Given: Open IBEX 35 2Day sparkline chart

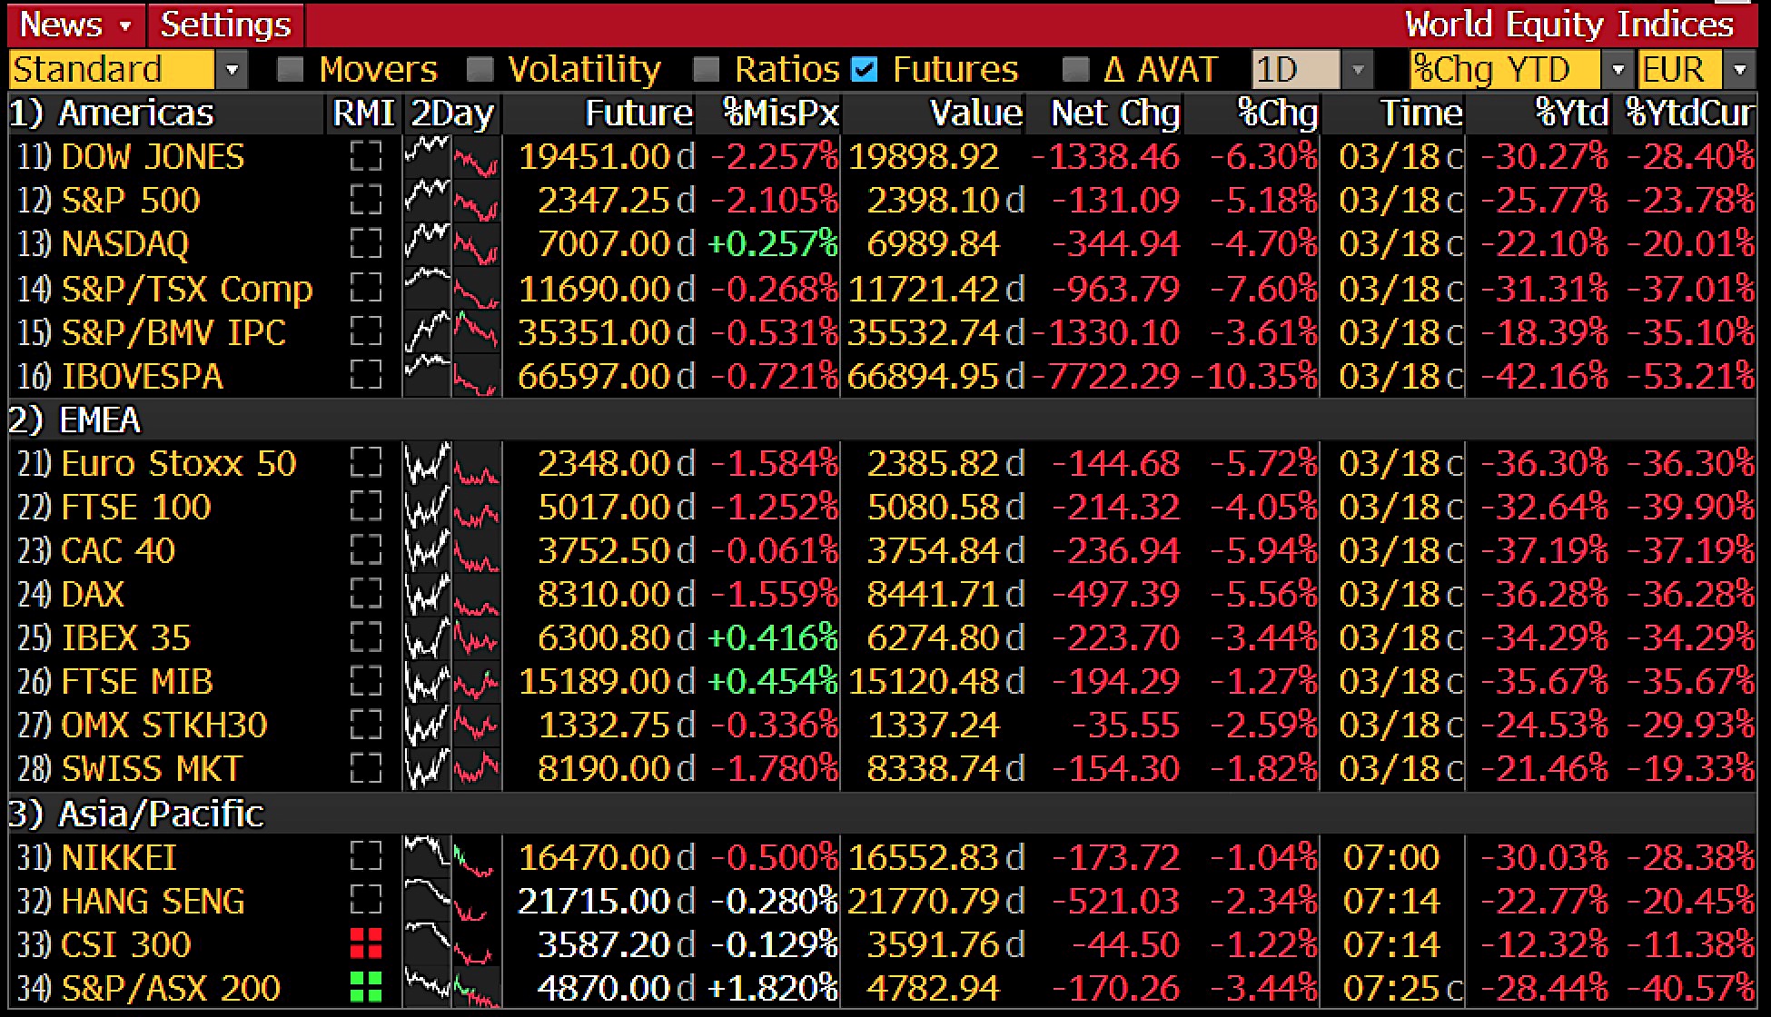Looking at the screenshot, I should 451,638.
